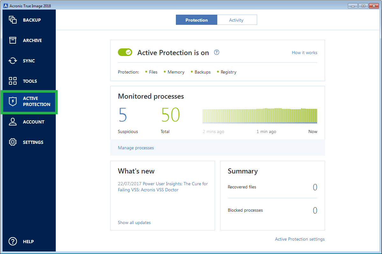Screen dimensions: 382x254
Task: Select the ACTIVE PROTECTION label
Action: click(x=37, y=102)
